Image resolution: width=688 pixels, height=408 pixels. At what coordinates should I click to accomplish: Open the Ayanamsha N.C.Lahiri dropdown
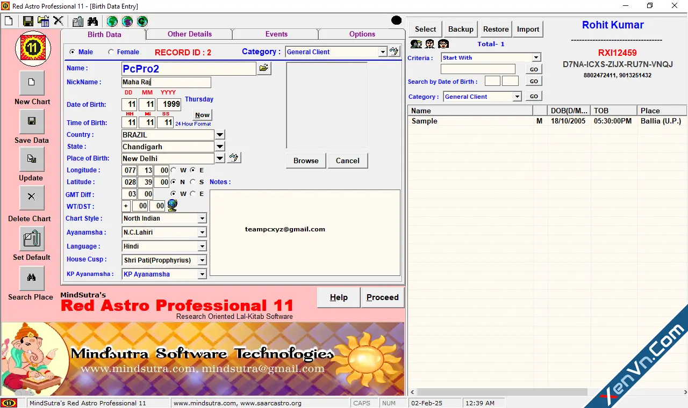pos(202,232)
